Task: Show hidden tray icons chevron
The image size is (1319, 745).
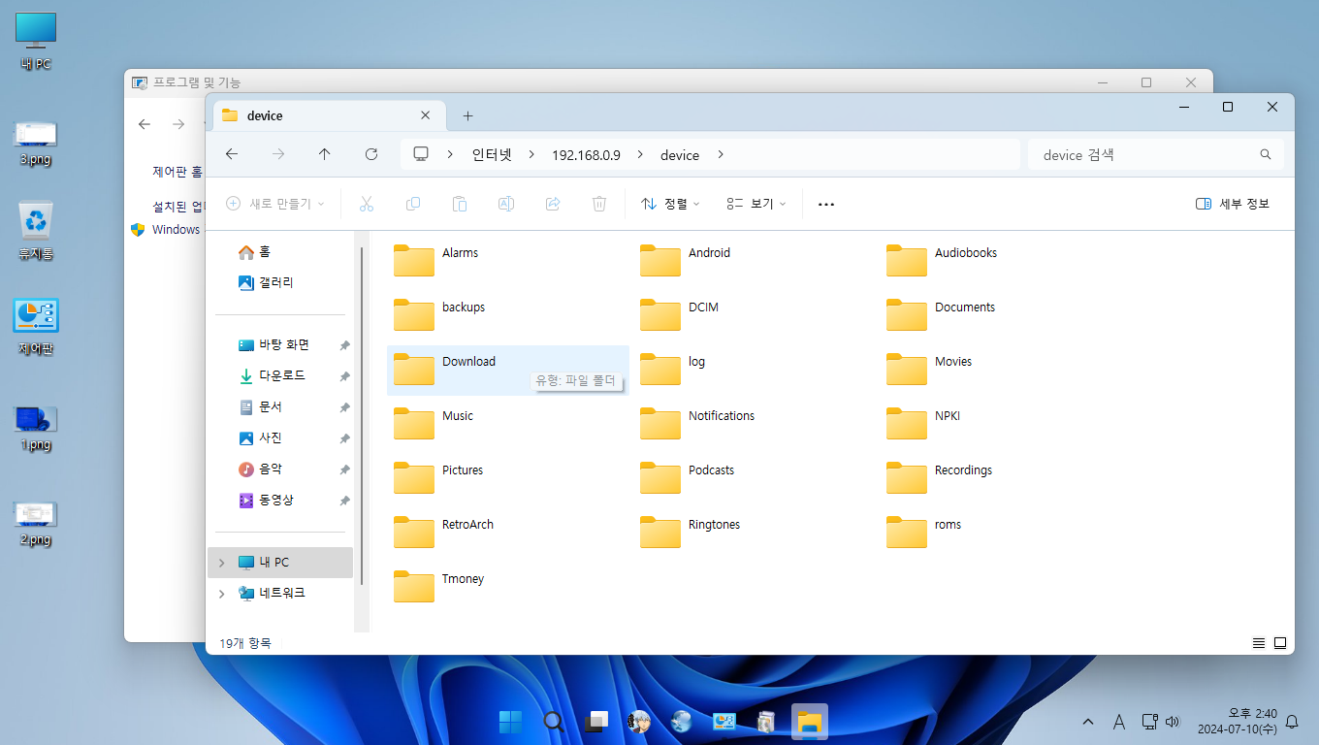Action: click(x=1088, y=722)
